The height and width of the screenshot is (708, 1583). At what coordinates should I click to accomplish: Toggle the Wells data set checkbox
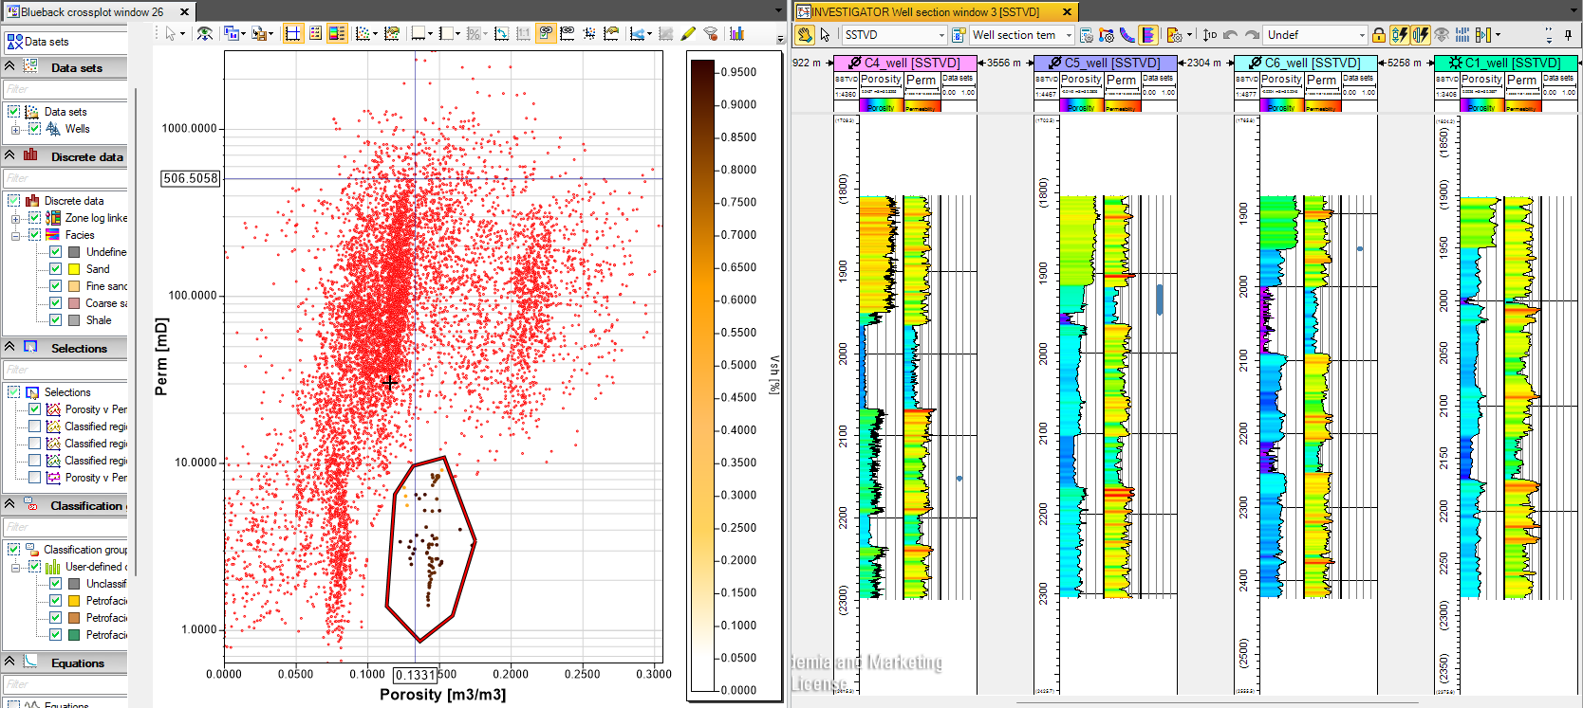pyautogui.click(x=35, y=129)
